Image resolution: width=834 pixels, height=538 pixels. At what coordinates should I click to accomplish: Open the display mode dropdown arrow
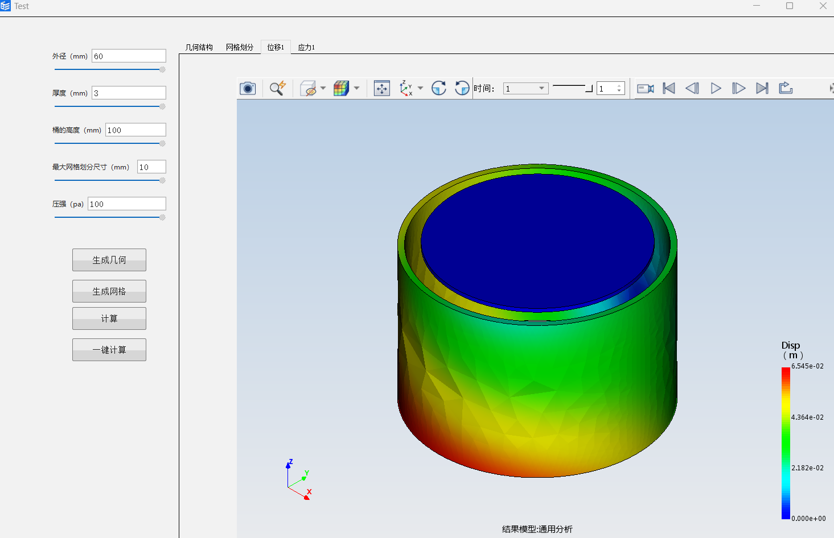click(x=323, y=88)
